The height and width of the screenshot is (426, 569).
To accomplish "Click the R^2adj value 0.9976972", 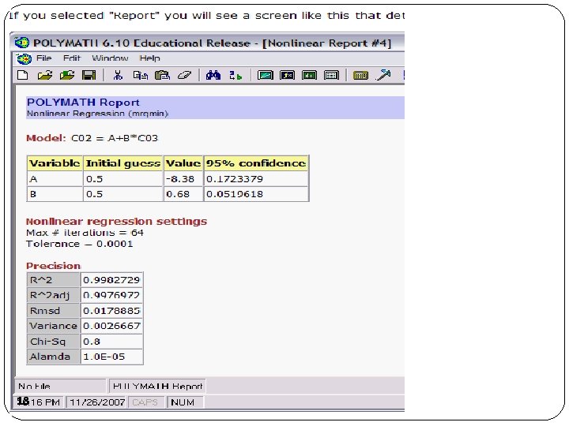I will point(111,295).
